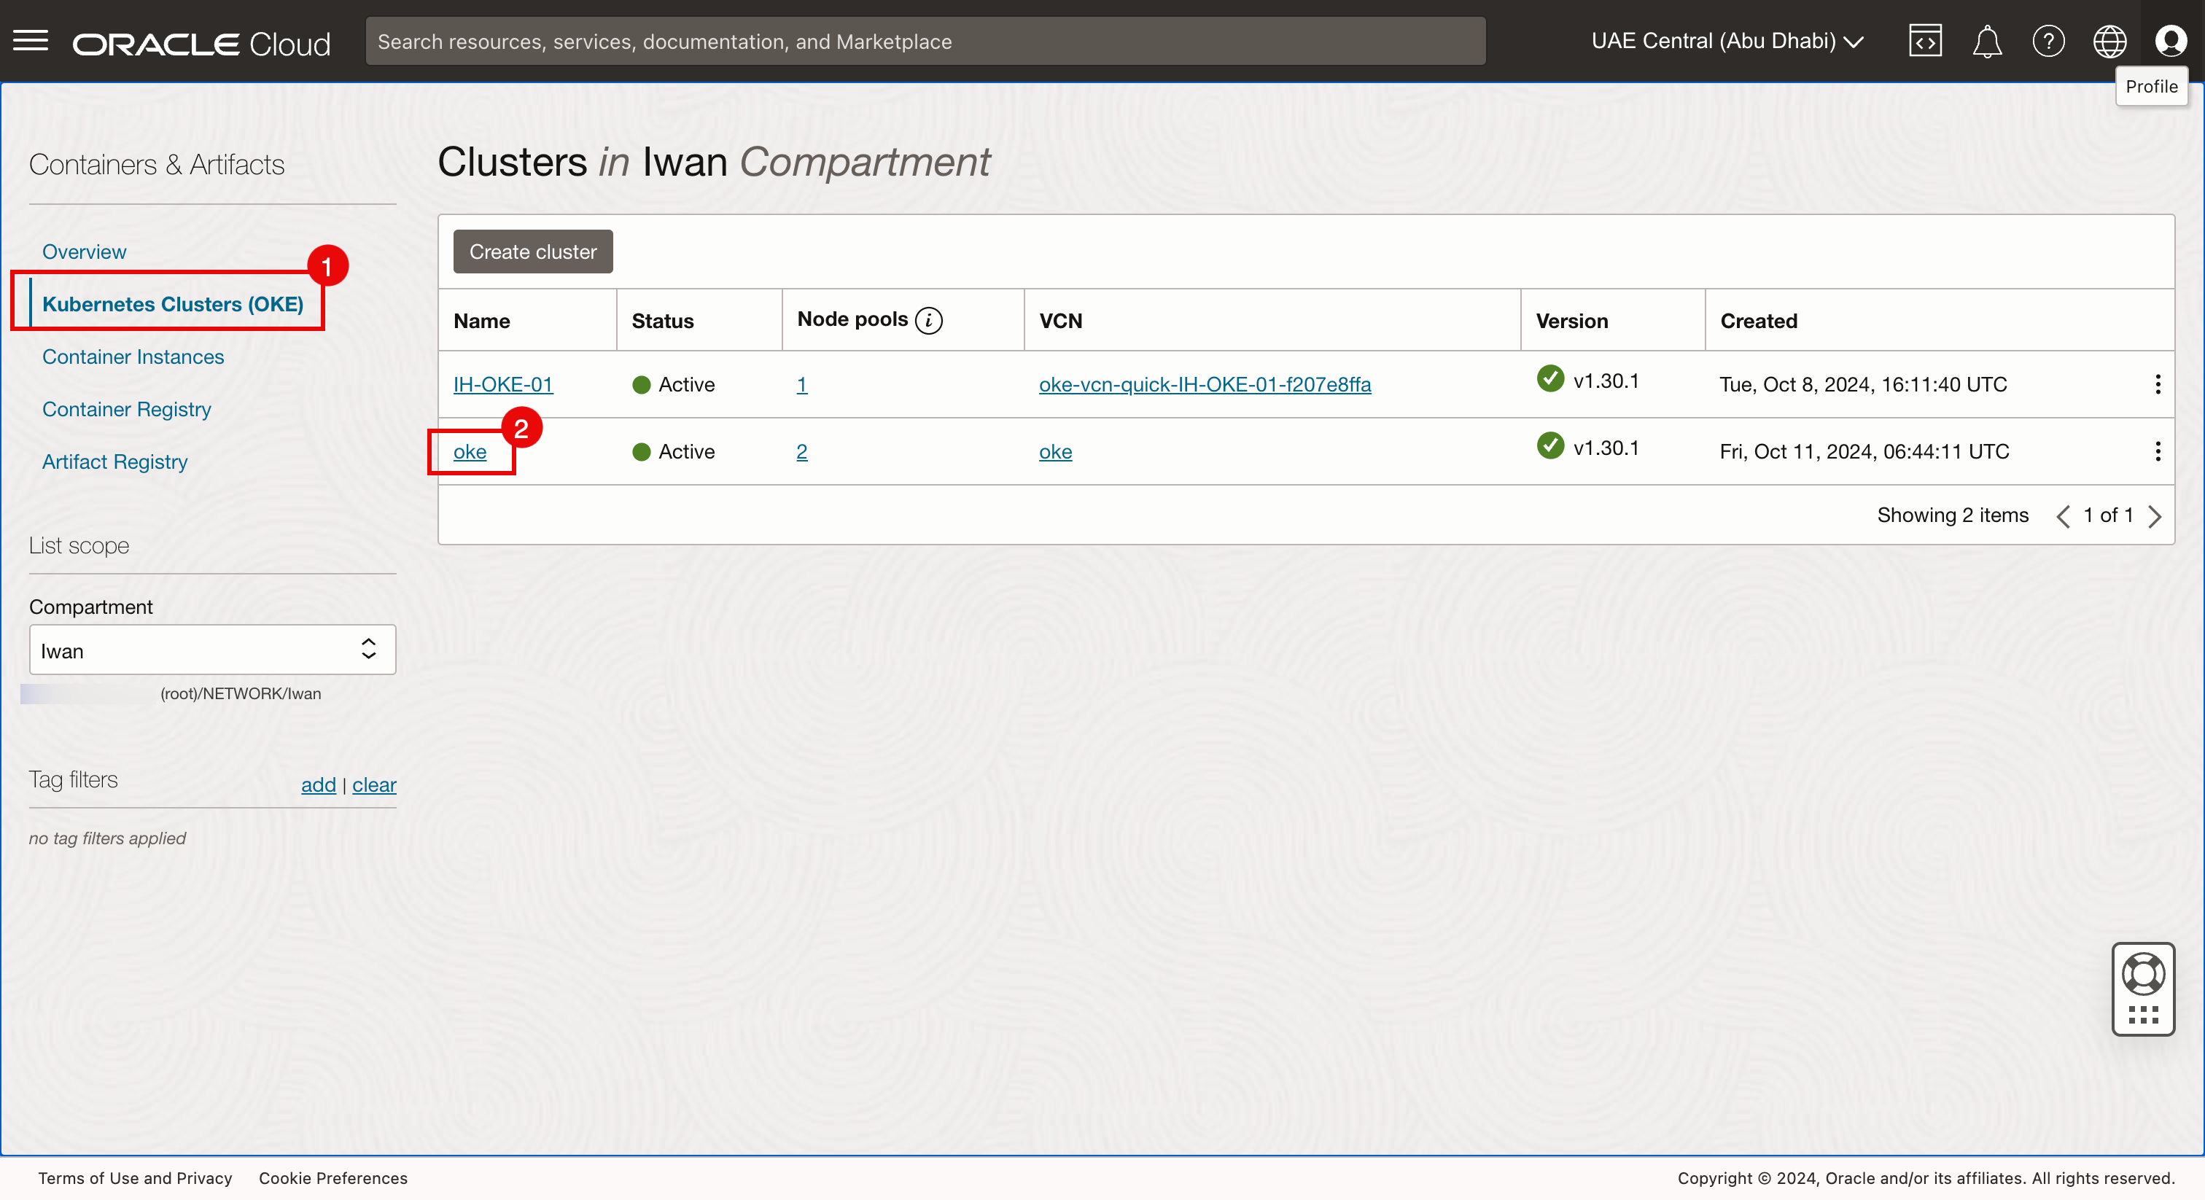The width and height of the screenshot is (2205, 1200).
Task: Open the oke-vcn-quick VCN link
Action: (x=1205, y=384)
